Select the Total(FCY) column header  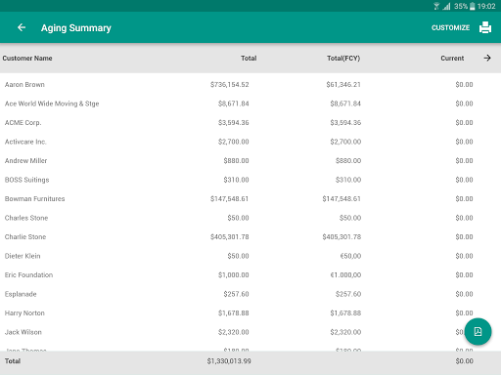tap(343, 59)
